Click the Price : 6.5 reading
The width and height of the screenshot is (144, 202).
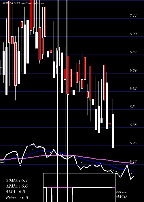[17, 198]
